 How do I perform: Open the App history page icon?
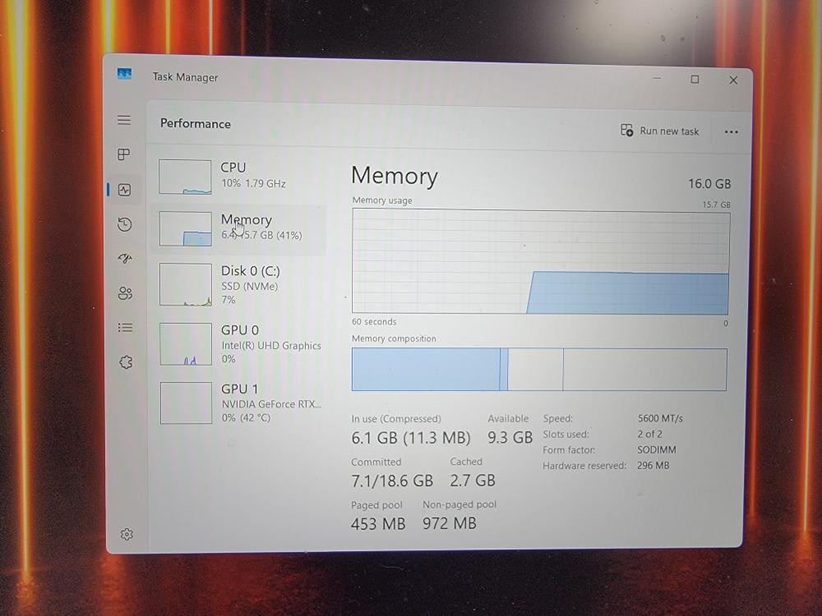(124, 224)
